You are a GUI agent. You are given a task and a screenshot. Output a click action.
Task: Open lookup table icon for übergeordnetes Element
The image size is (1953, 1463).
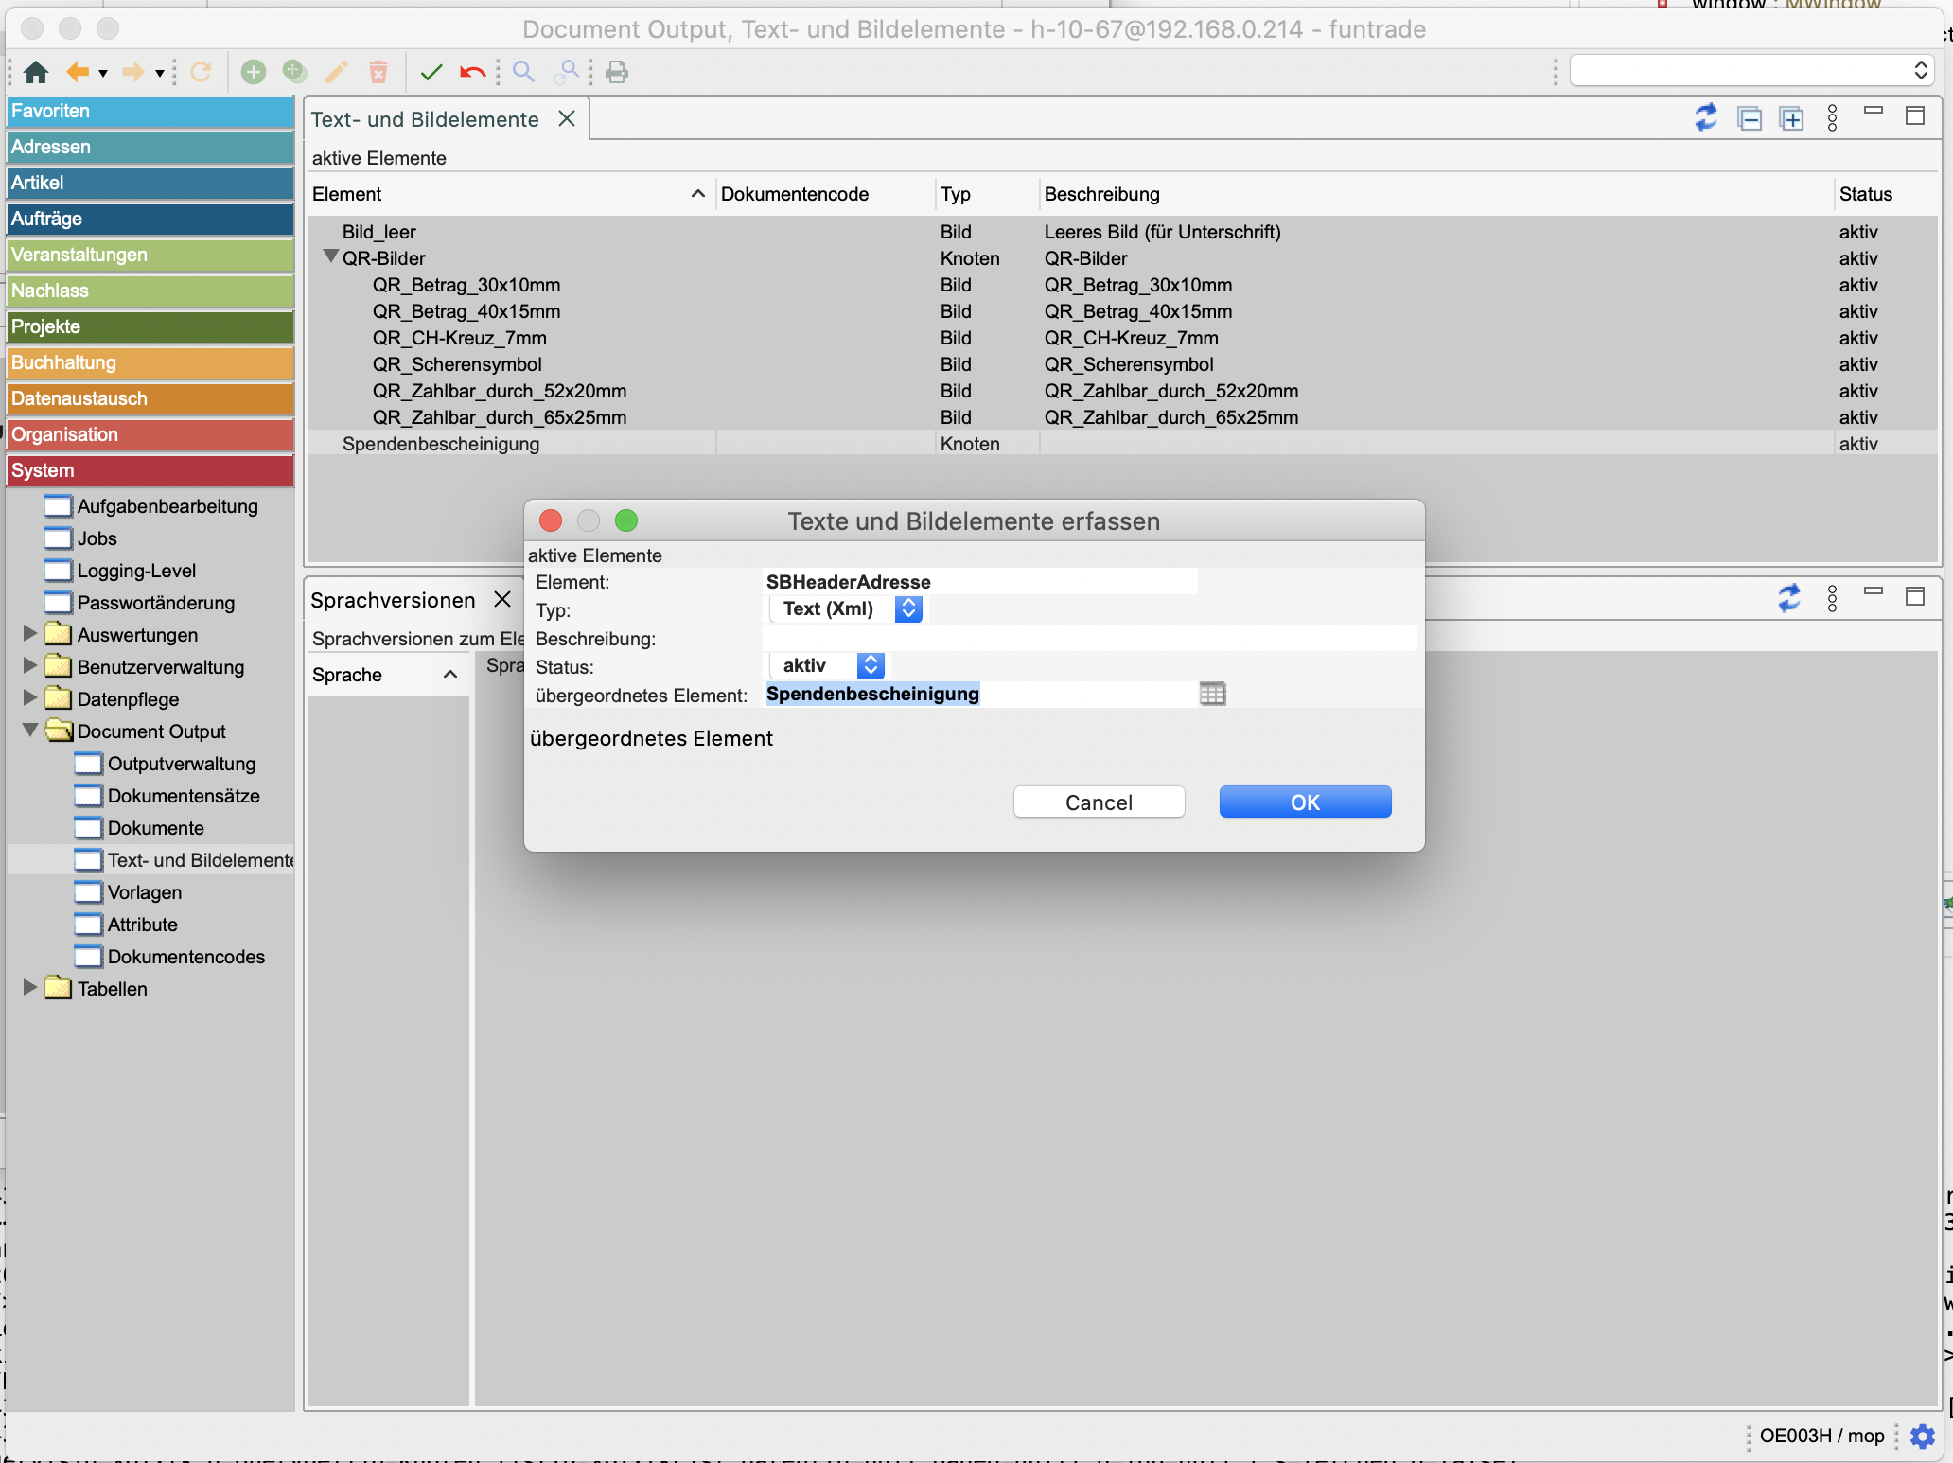click(x=1212, y=694)
